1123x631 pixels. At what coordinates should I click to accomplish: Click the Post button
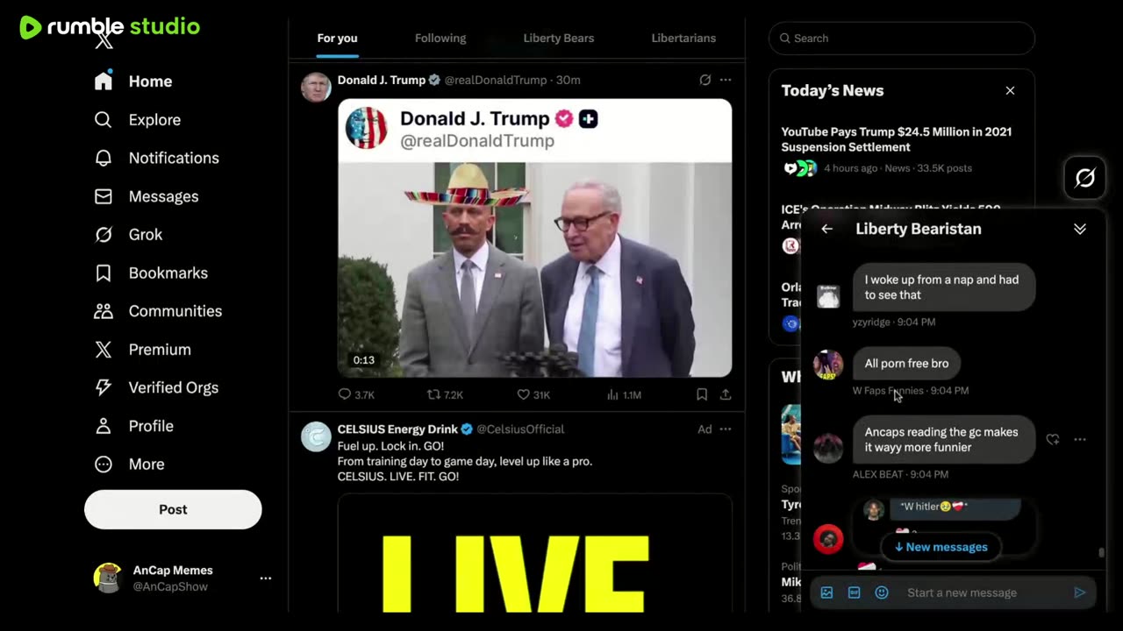coord(173,509)
